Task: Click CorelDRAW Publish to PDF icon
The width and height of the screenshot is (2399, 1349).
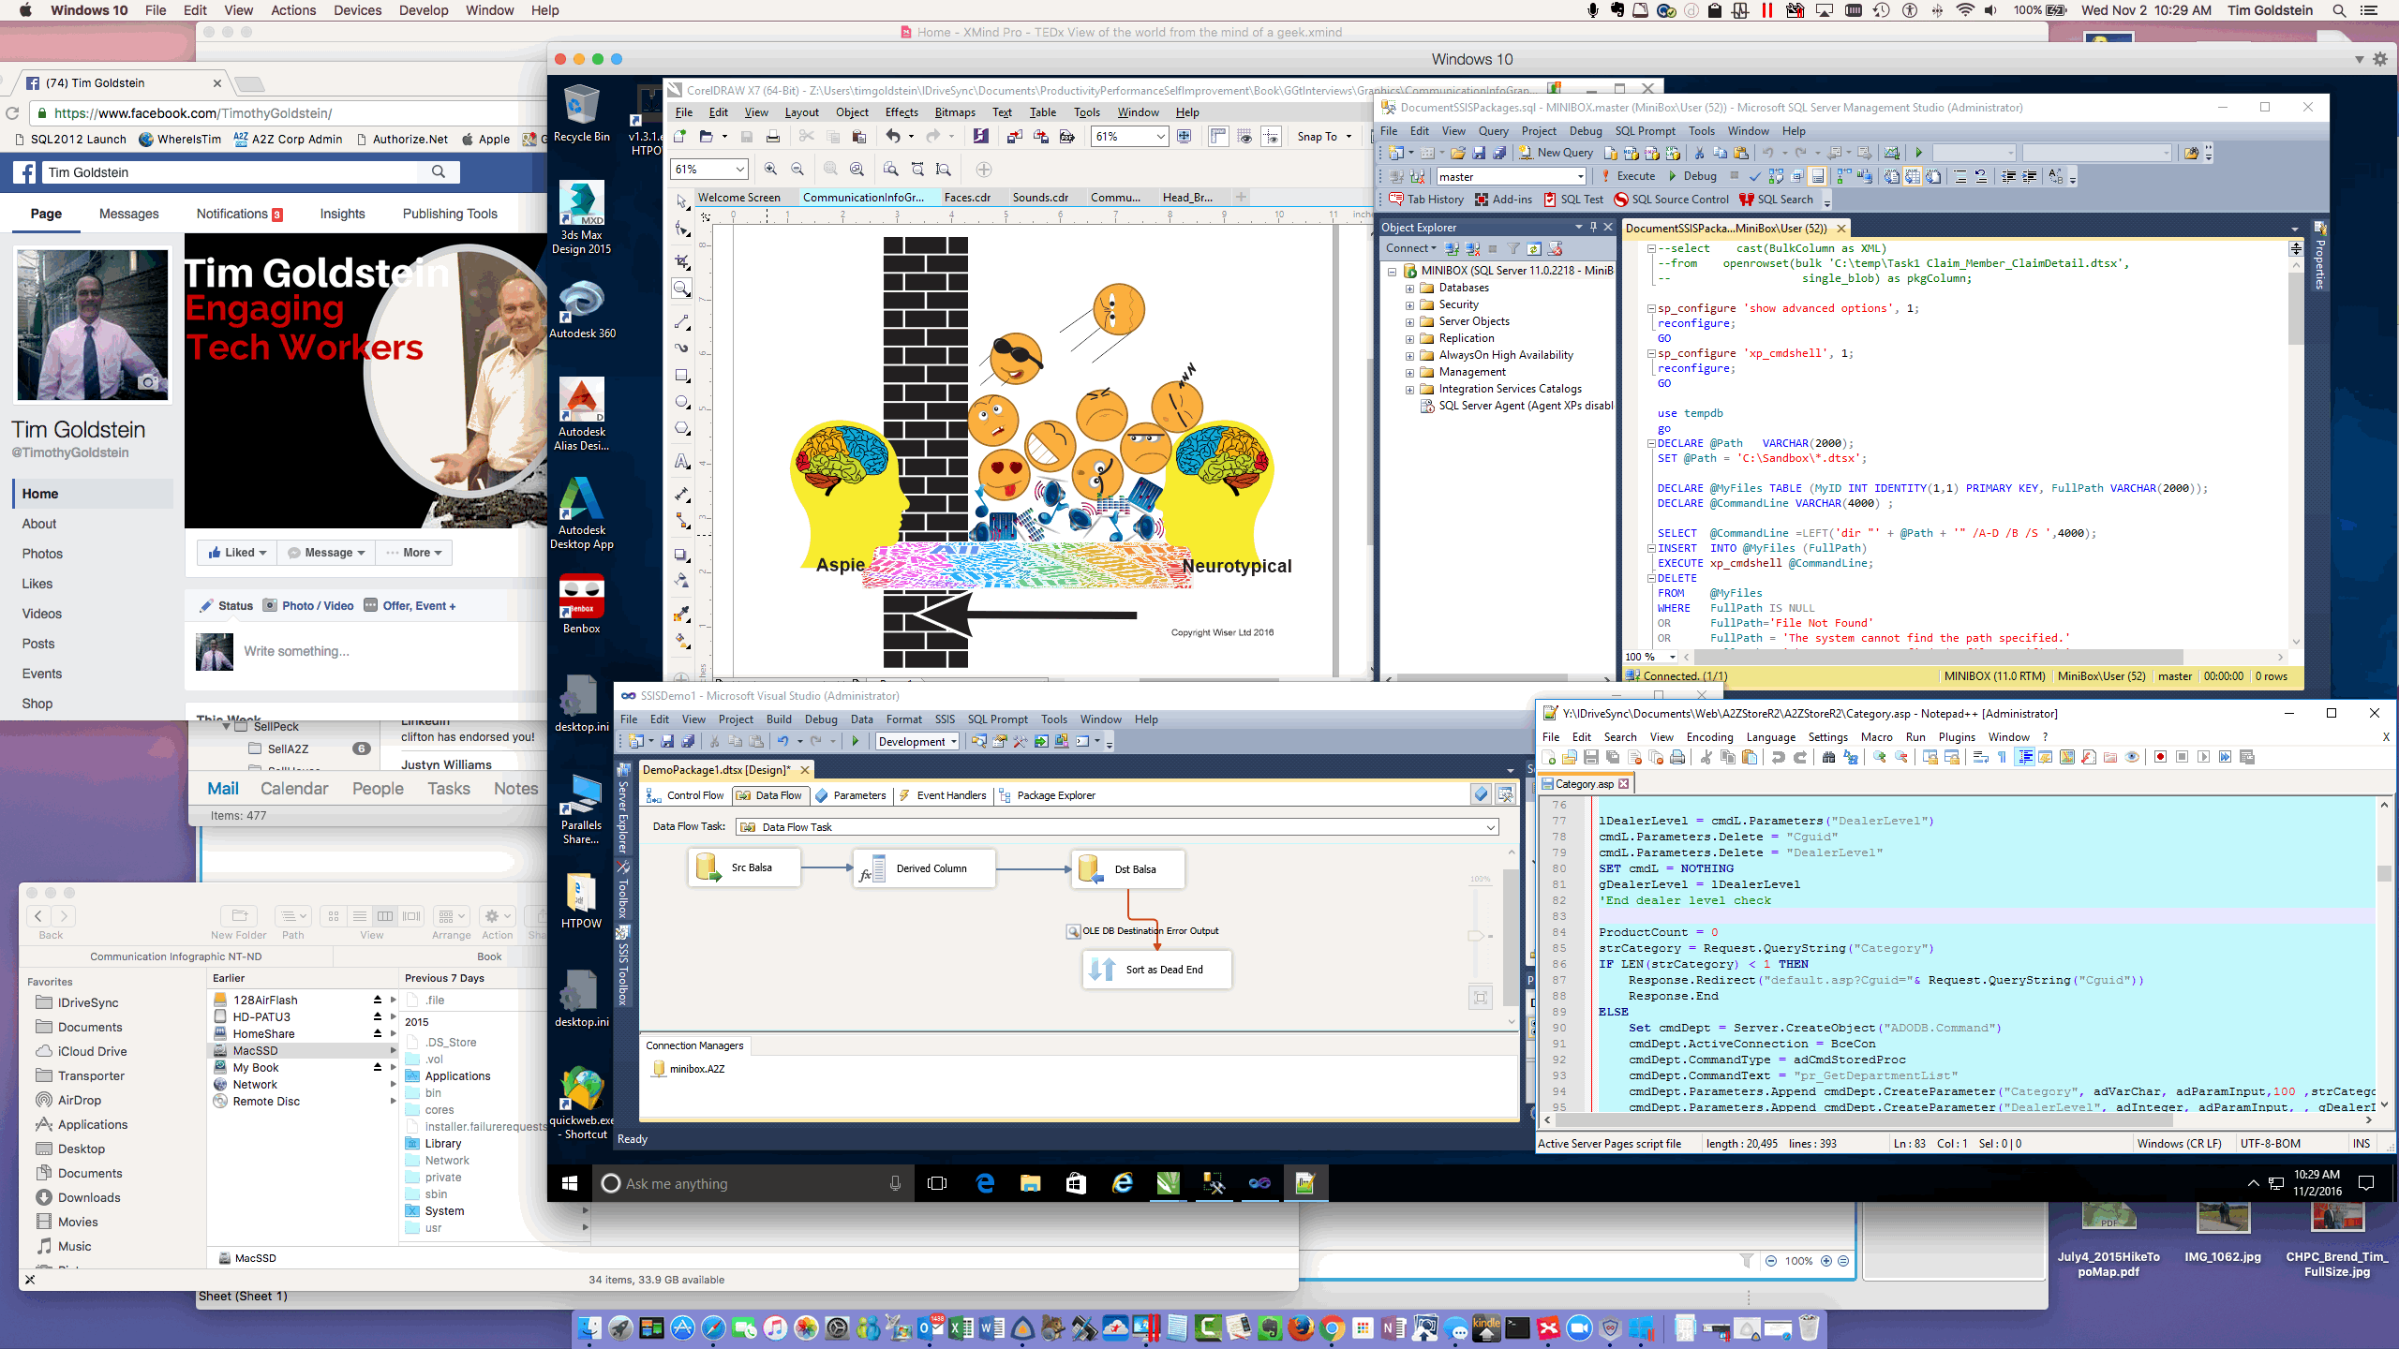Action: click(1066, 137)
